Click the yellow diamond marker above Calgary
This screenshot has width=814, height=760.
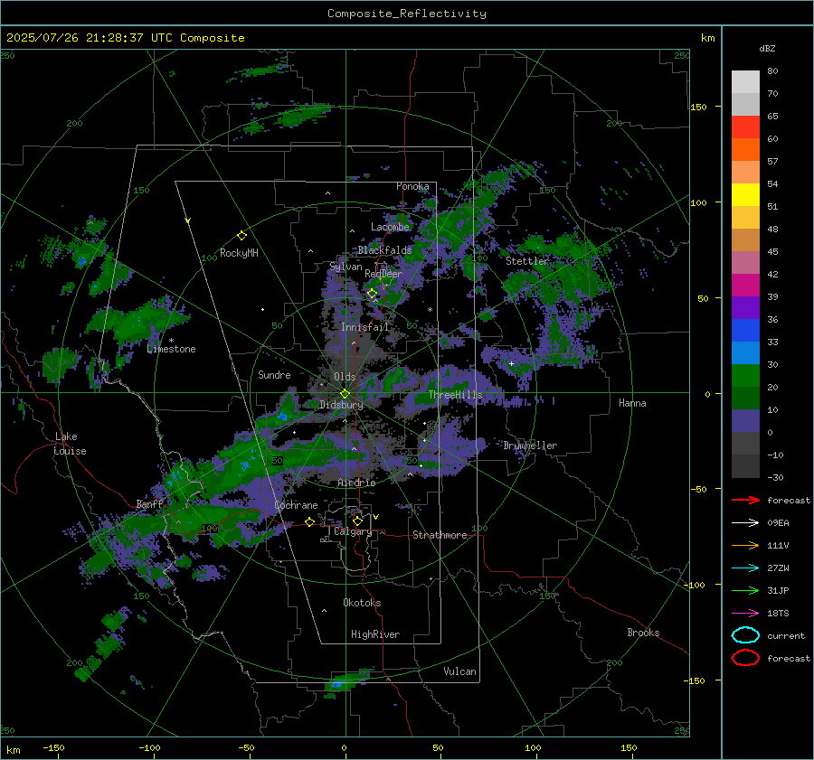(x=357, y=521)
